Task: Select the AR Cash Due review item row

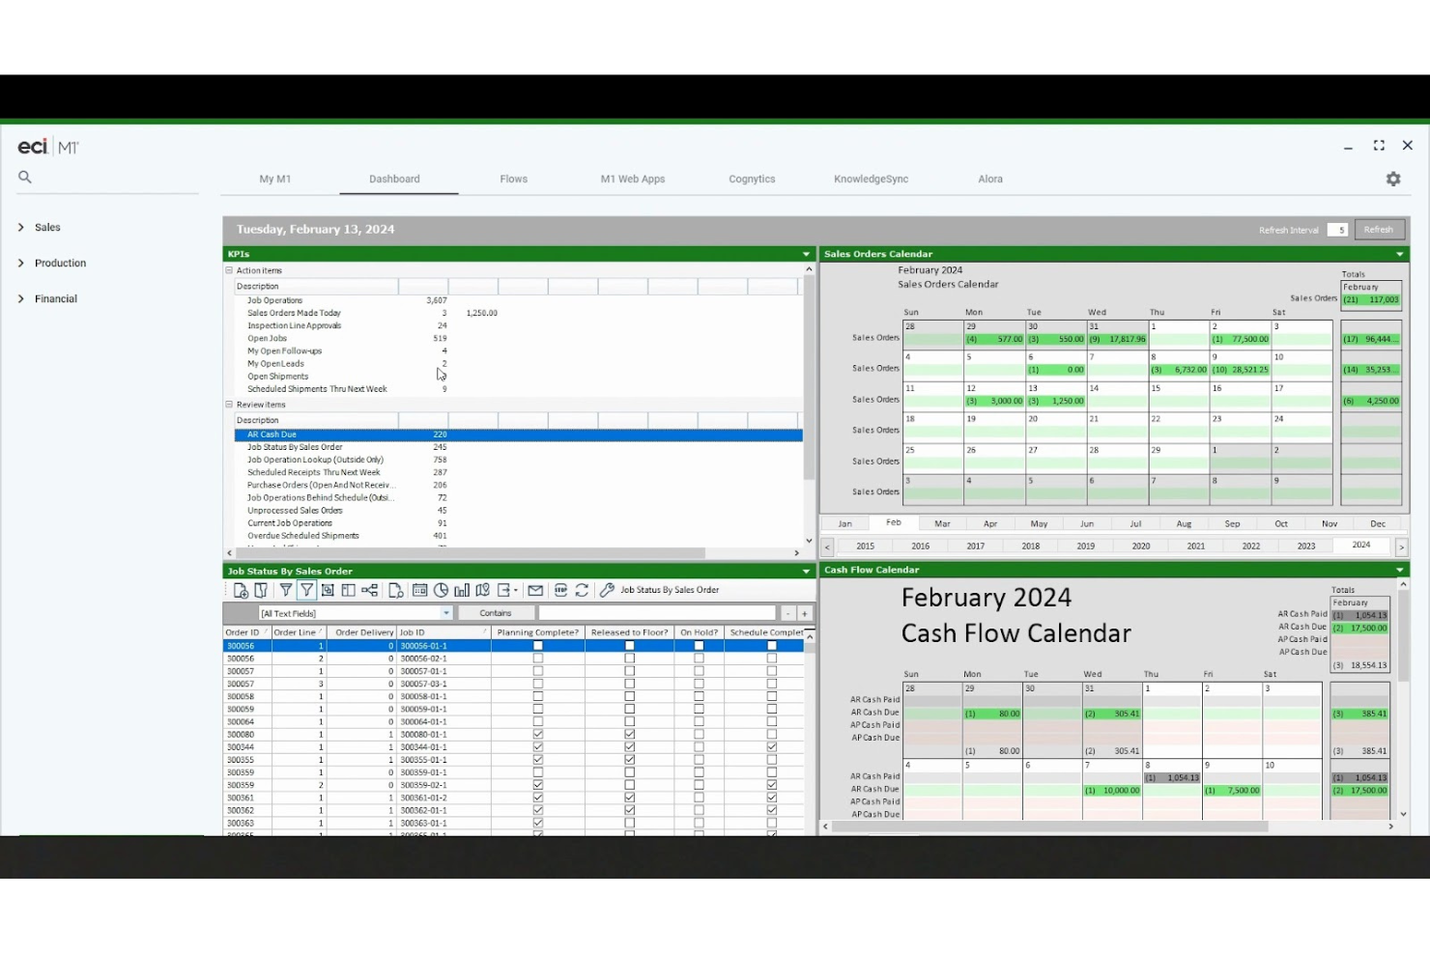Action: [x=519, y=434]
